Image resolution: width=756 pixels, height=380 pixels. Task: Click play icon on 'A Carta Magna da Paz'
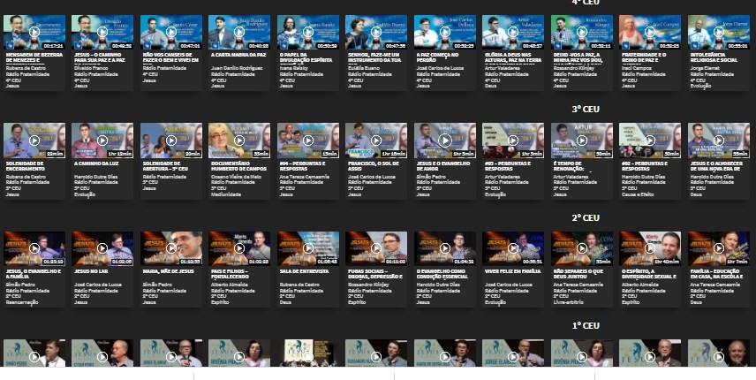tap(239, 32)
